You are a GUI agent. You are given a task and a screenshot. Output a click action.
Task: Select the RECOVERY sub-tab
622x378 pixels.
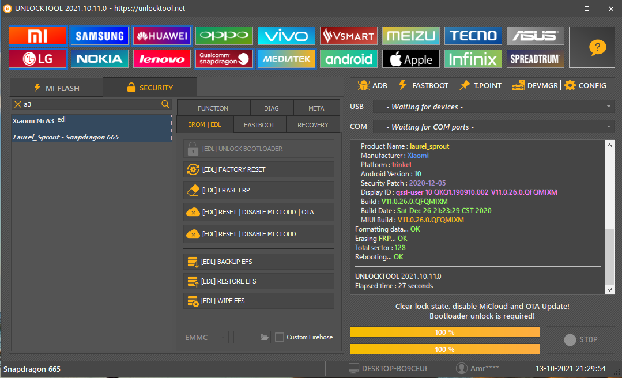[313, 125]
